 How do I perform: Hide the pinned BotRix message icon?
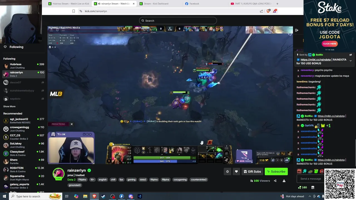tap(350, 55)
